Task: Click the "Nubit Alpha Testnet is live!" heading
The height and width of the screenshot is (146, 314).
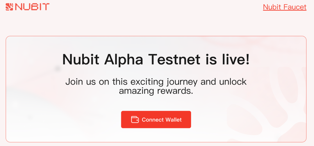Action: (x=156, y=59)
